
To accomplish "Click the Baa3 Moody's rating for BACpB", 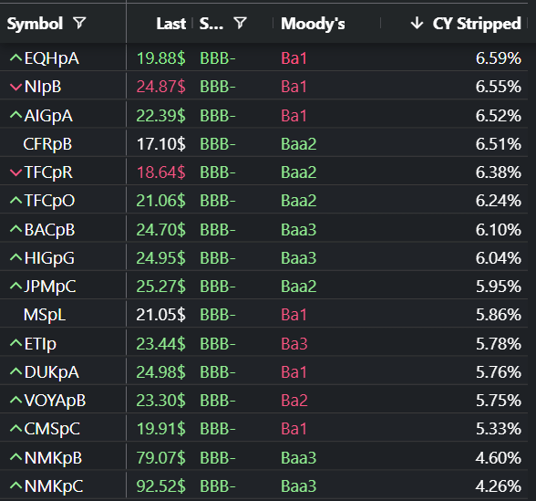I will (x=298, y=229).
